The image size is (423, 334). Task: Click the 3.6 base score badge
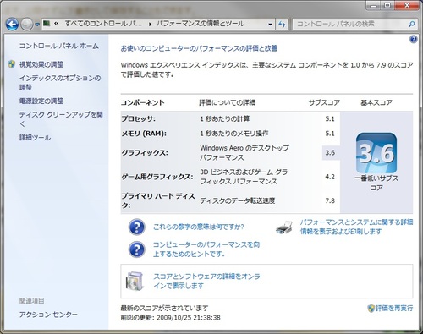376,153
